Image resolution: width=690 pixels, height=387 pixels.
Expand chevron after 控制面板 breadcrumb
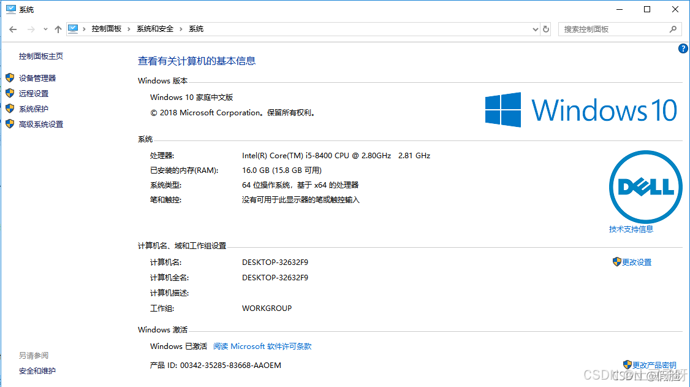pyautogui.click(x=129, y=29)
